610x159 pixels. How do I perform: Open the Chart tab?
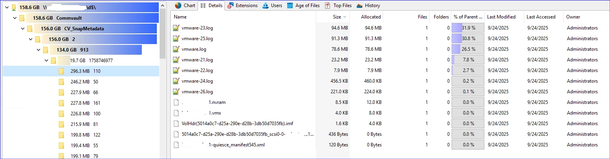click(x=185, y=6)
